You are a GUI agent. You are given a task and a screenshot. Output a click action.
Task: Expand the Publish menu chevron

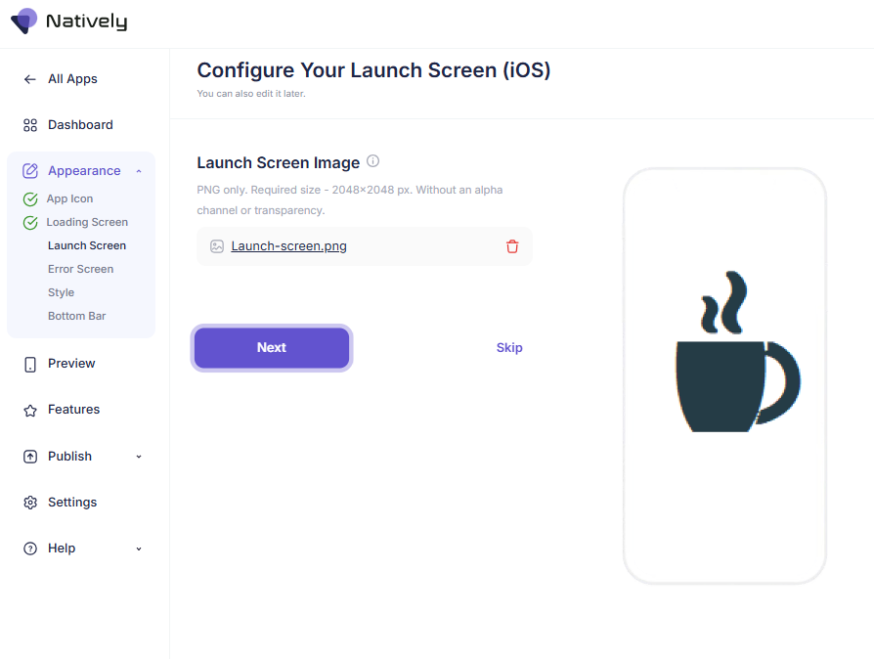coord(139,457)
